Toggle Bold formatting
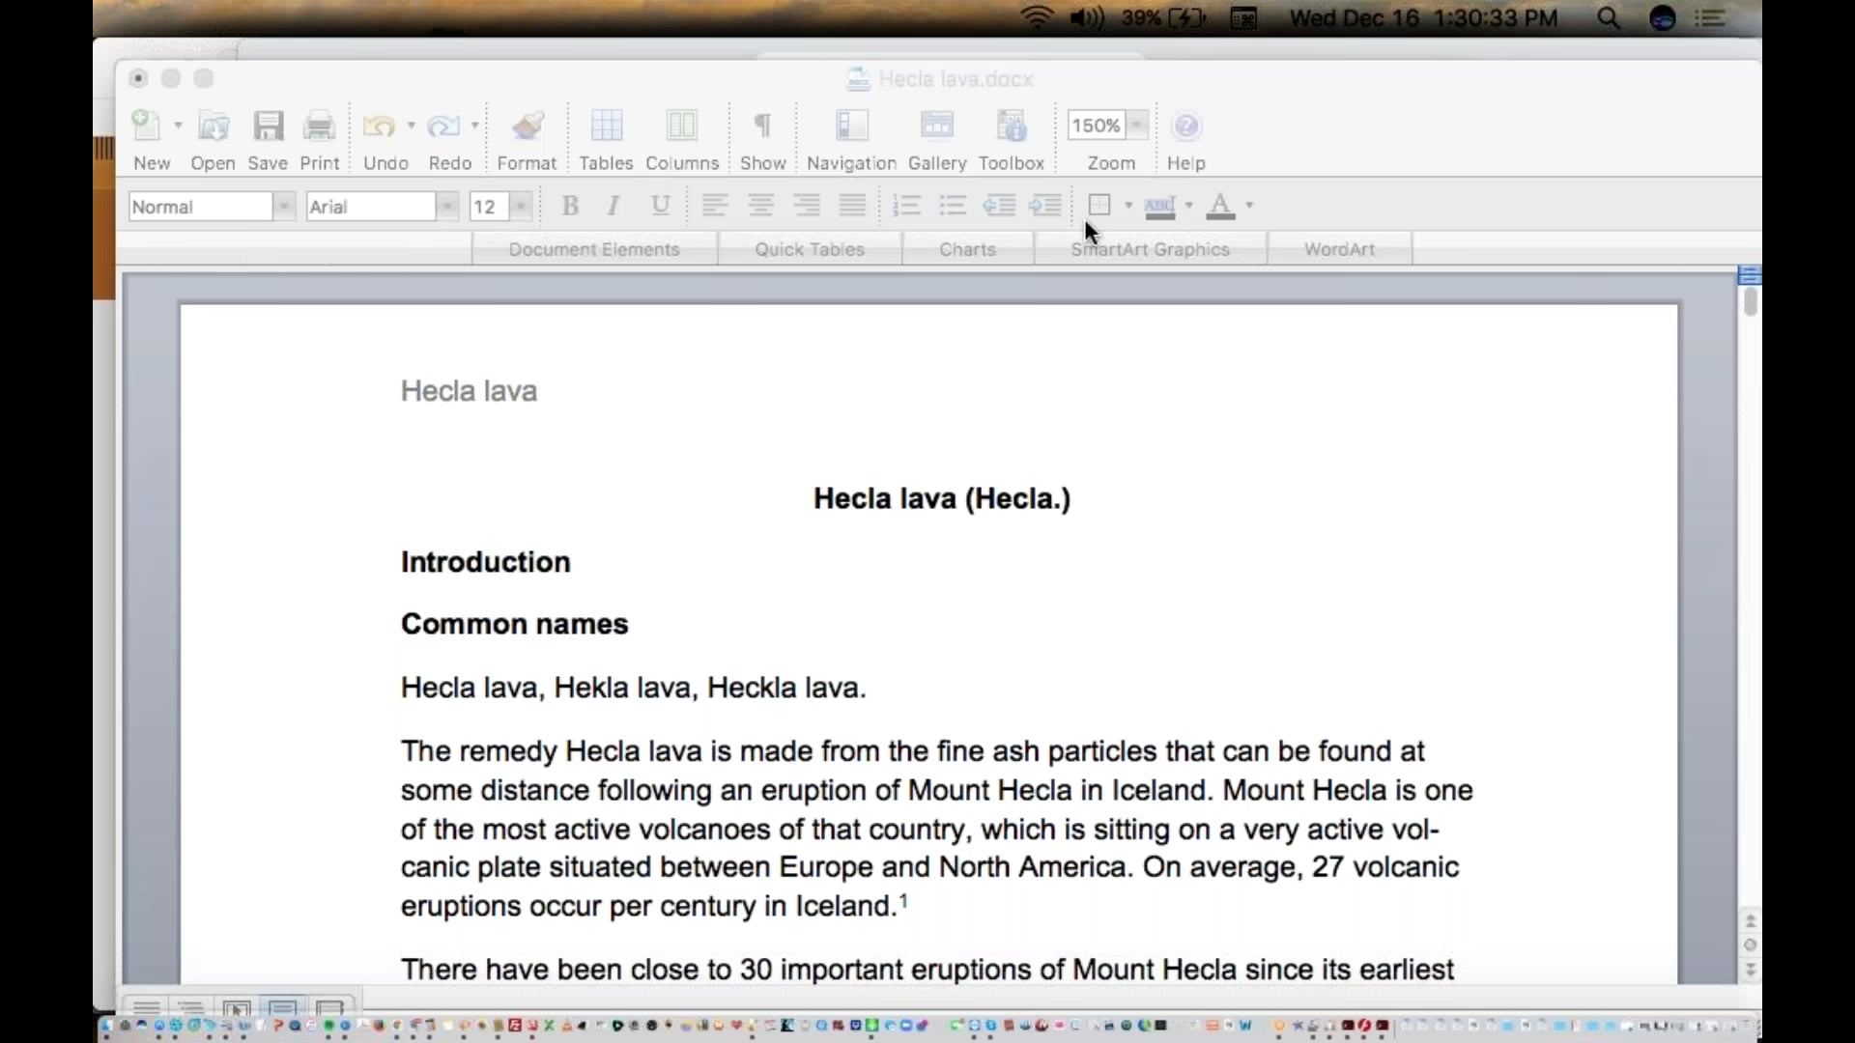The width and height of the screenshot is (1855, 1043). [x=570, y=205]
